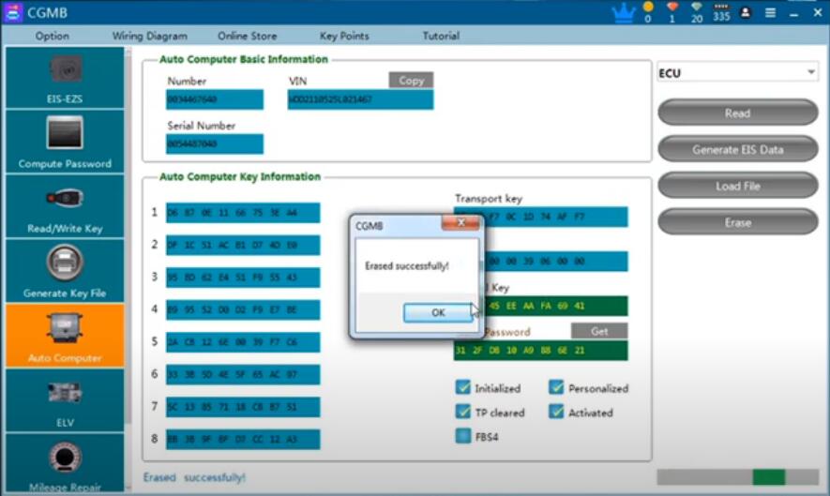Enable the FBS4 checkbox

click(462, 436)
